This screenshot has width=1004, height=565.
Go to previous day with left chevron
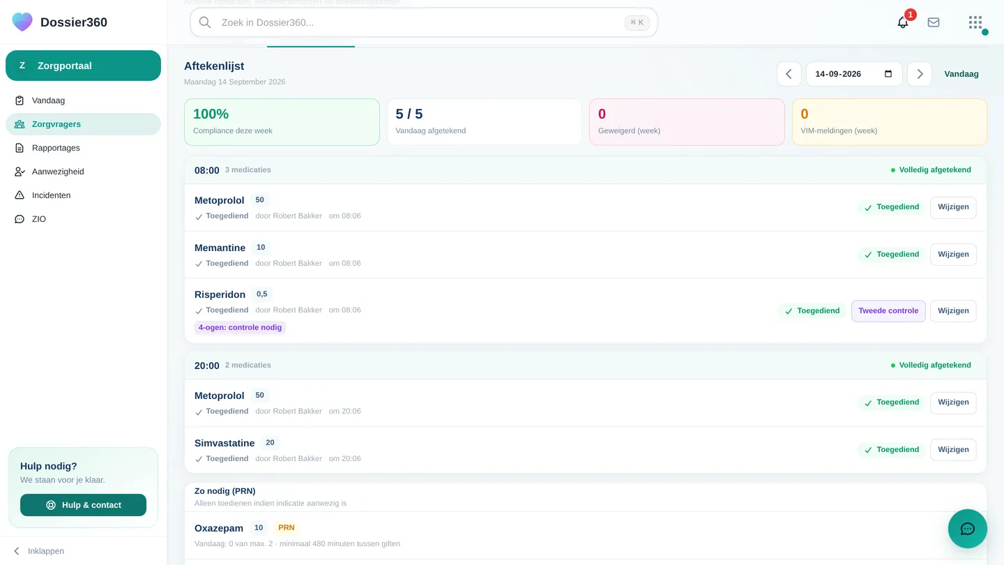(x=789, y=74)
